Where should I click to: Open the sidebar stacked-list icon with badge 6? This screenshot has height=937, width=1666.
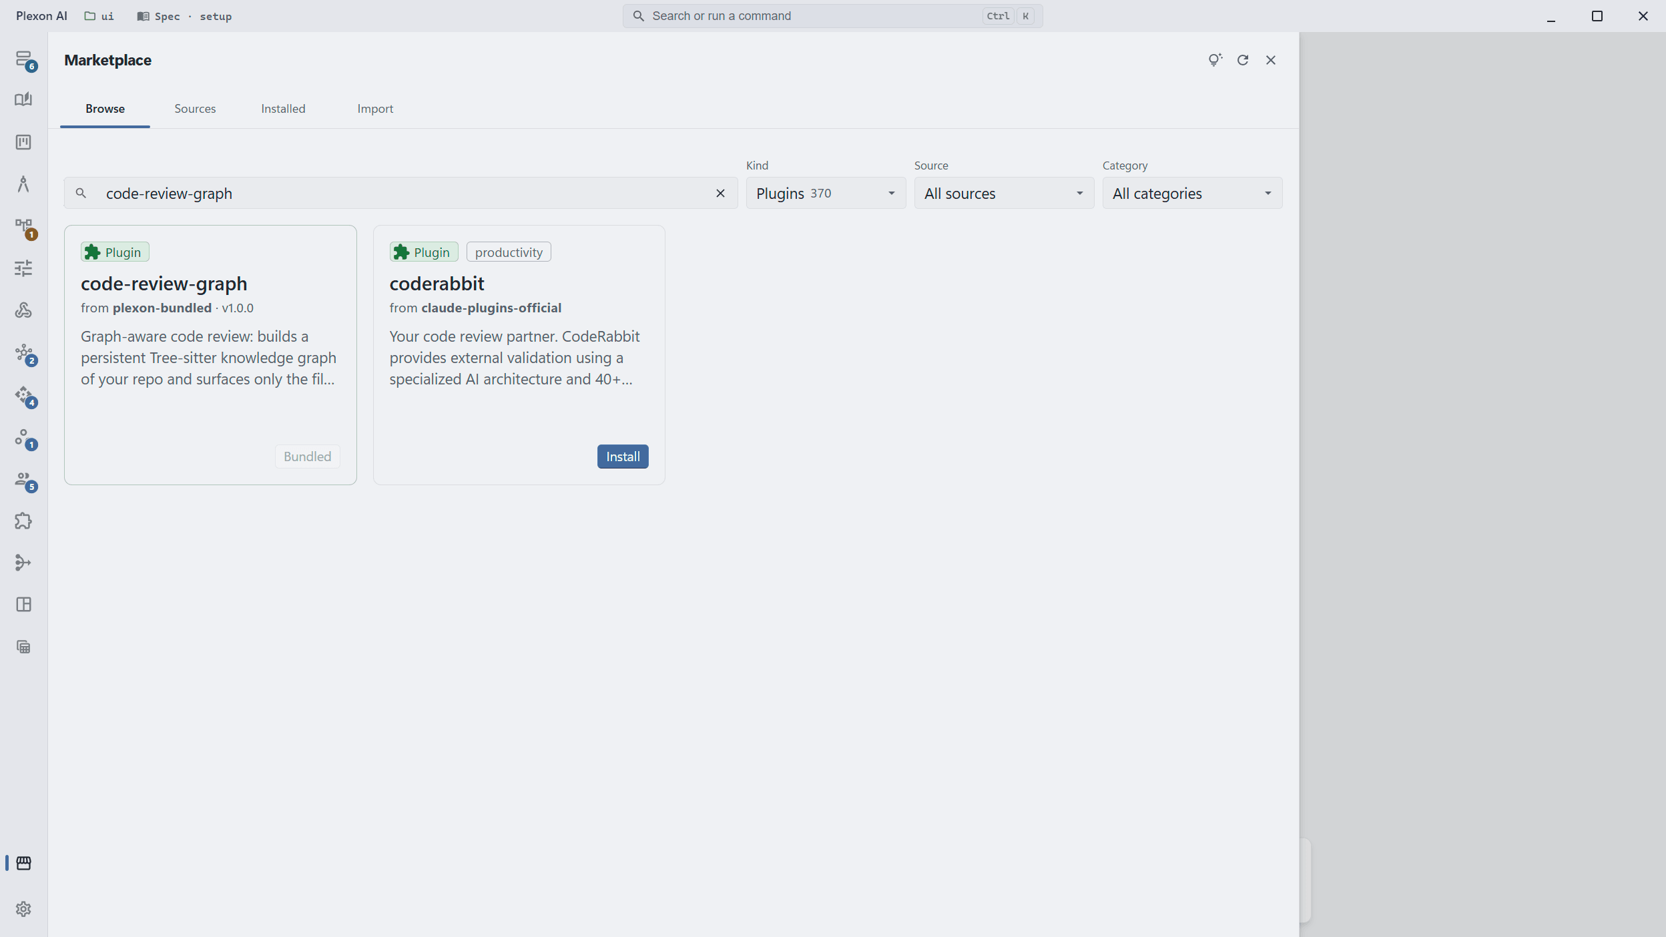click(x=24, y=59)
